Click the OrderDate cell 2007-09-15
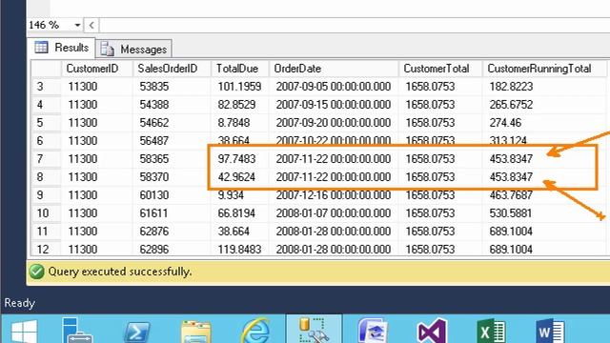 334,105
